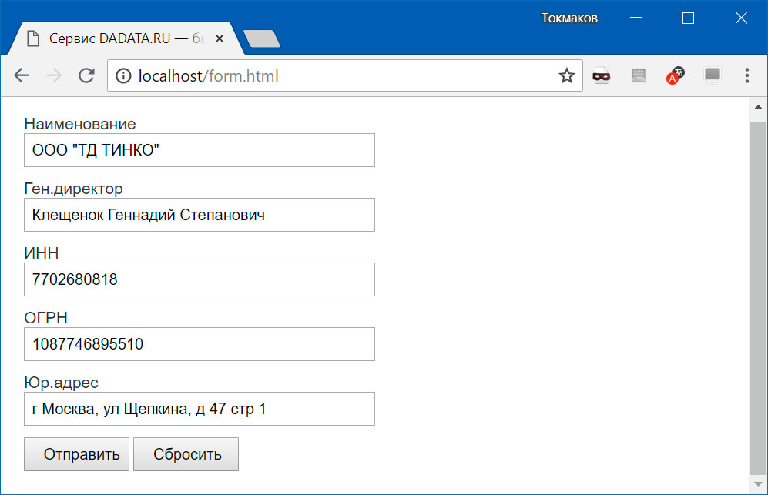Click the gray monitor extension icon
Viewport: 768px width, 495px height.
click(x=713, y=75)
